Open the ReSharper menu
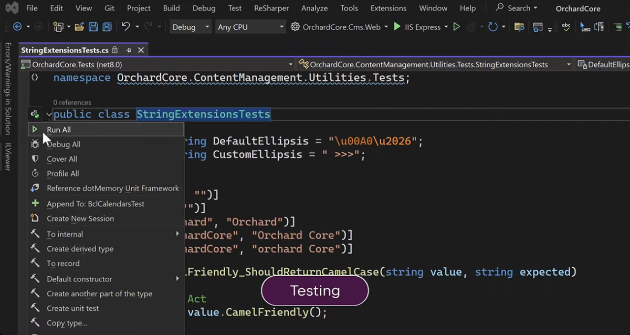630x335 pixels. (271, 8)
